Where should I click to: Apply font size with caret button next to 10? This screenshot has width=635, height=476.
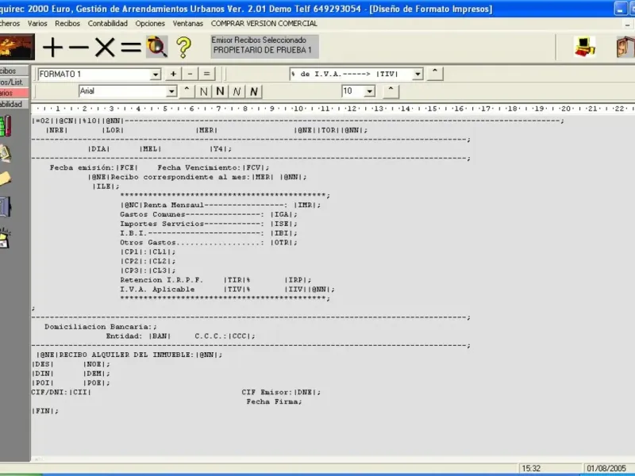tap(391, 91)
